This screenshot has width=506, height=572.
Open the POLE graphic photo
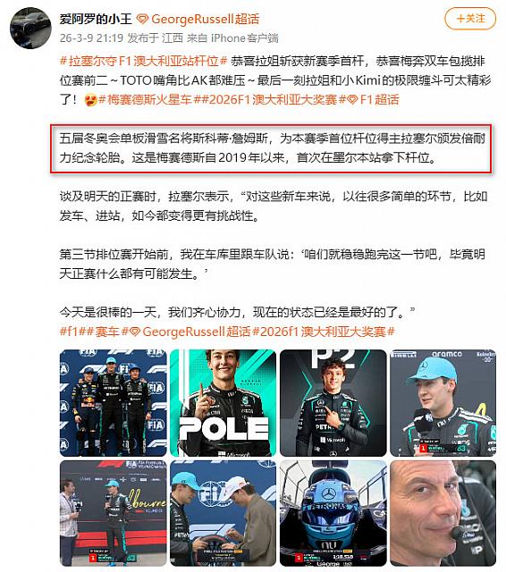223,403
